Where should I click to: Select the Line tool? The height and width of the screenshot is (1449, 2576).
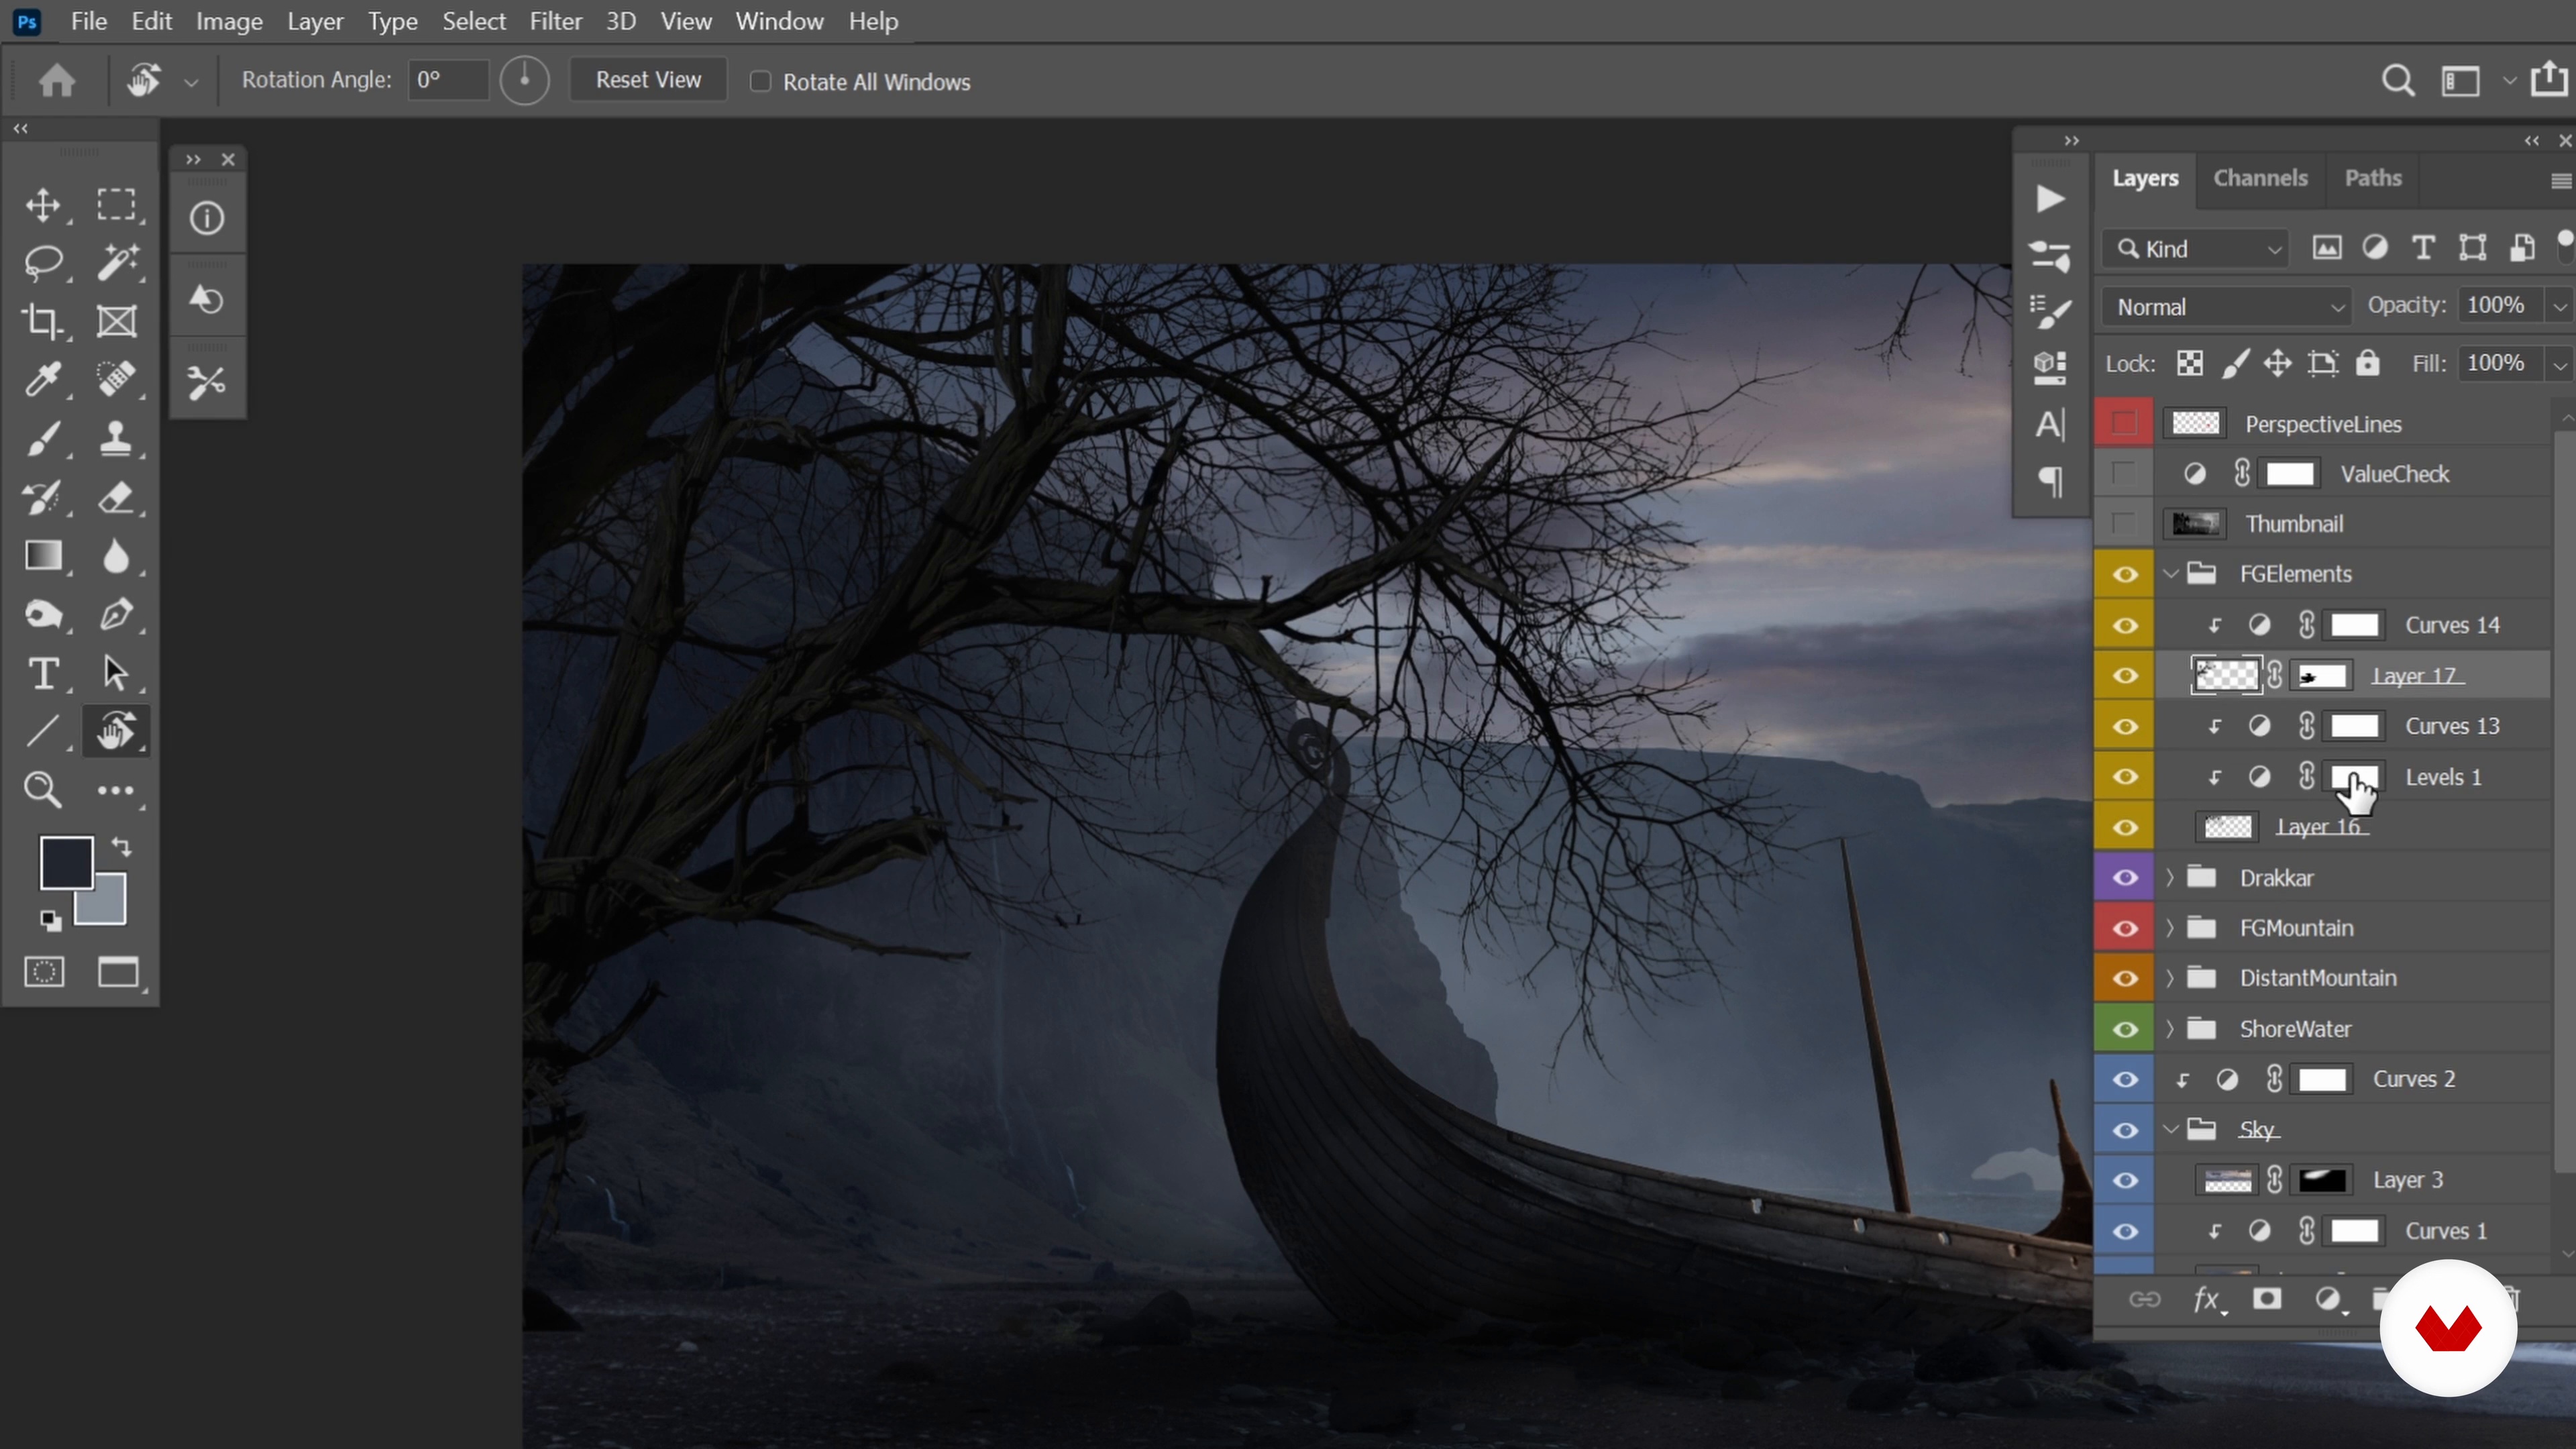coord(43,731)
